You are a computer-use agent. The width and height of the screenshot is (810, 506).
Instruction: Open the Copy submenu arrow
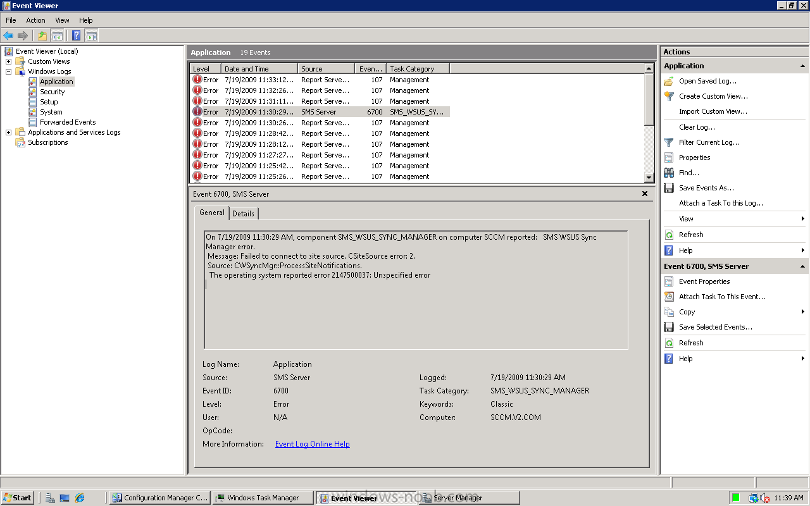pos(802,312)
